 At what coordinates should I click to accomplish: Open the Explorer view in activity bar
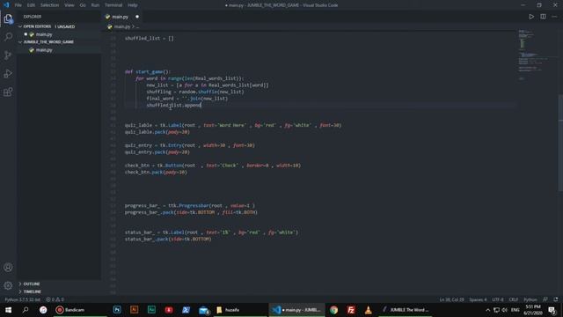tap(8, 18)
